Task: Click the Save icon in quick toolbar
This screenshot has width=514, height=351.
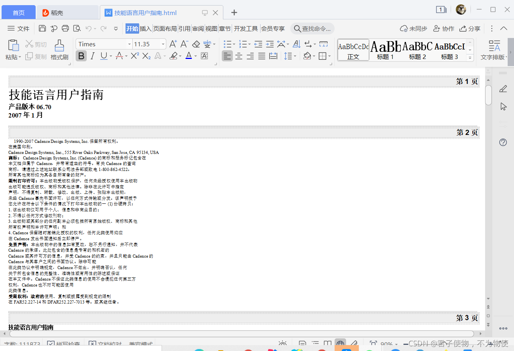Action: [x=42, y=28]
